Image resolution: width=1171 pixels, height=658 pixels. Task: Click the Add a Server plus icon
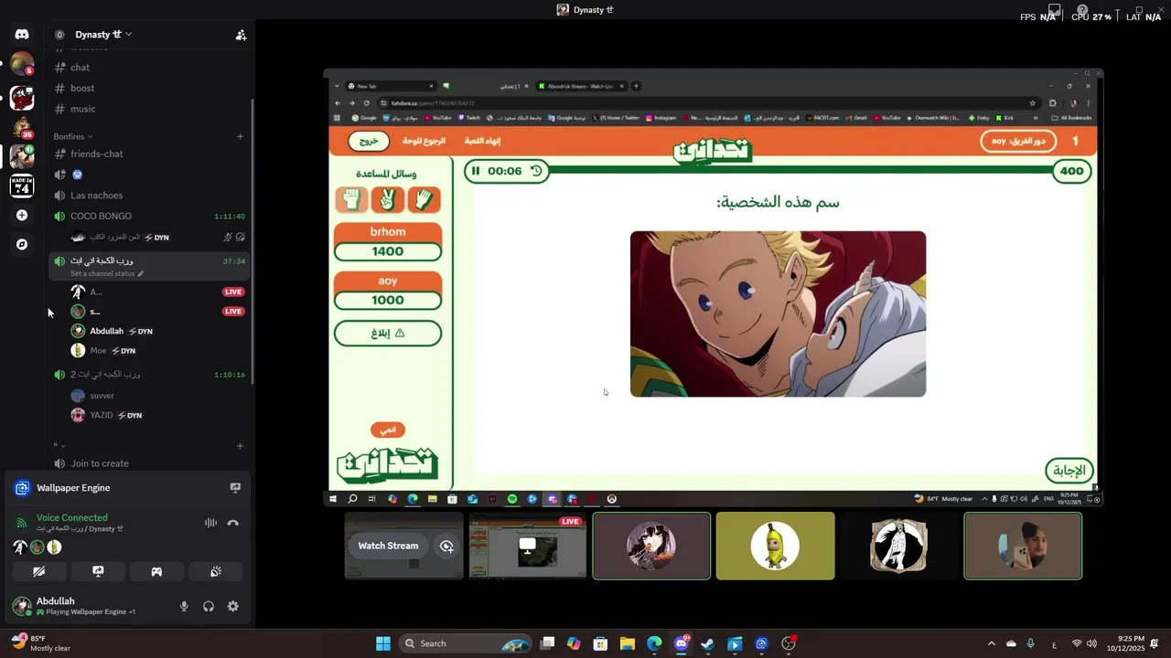pyautogui.click(x=22, y=216)
